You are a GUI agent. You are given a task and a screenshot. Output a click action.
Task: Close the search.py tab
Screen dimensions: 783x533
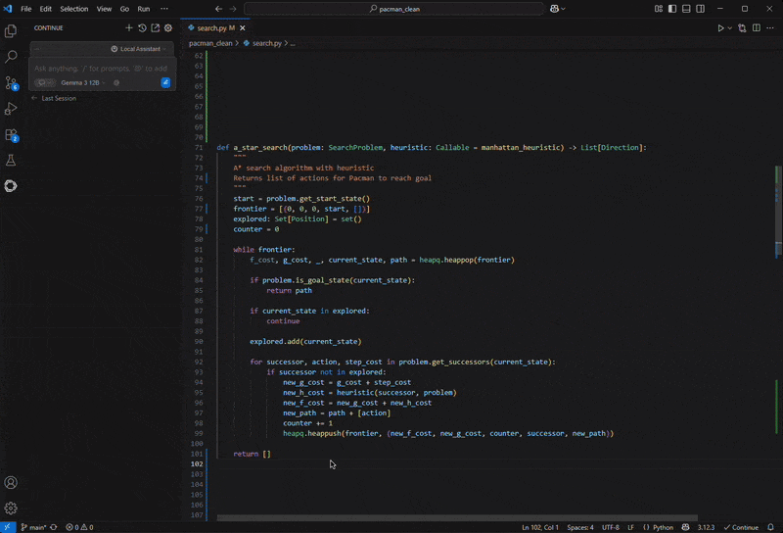(x=242, y=28)
